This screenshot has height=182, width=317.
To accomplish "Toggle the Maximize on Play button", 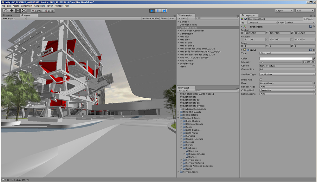I will point(151,18).
